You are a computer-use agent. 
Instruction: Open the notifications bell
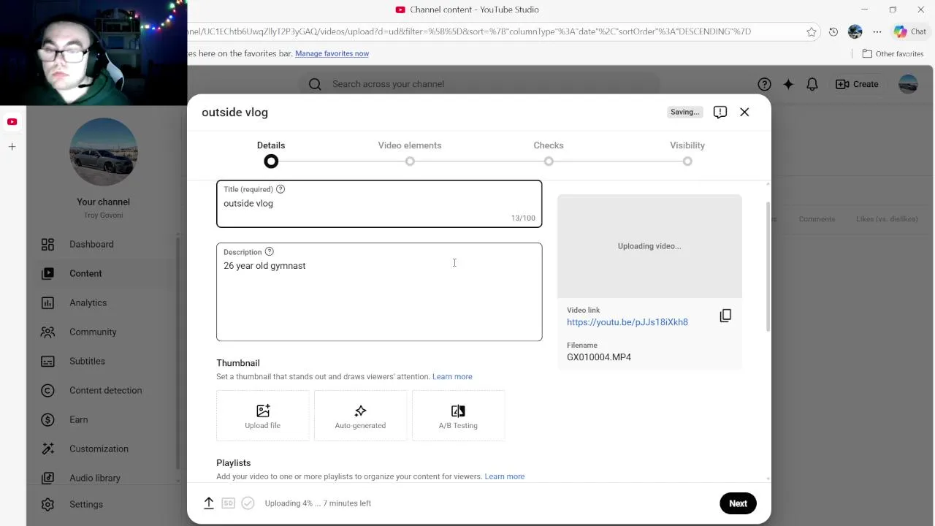click(x=812, y=84)
